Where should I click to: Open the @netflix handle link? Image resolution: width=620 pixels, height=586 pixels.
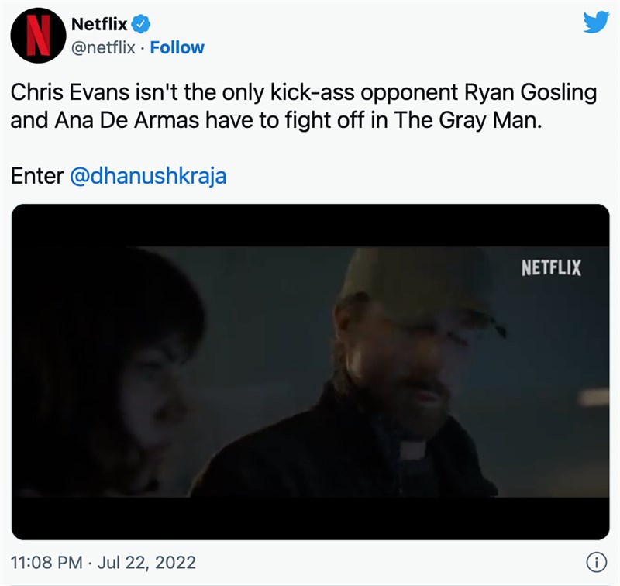pos(103,48)
